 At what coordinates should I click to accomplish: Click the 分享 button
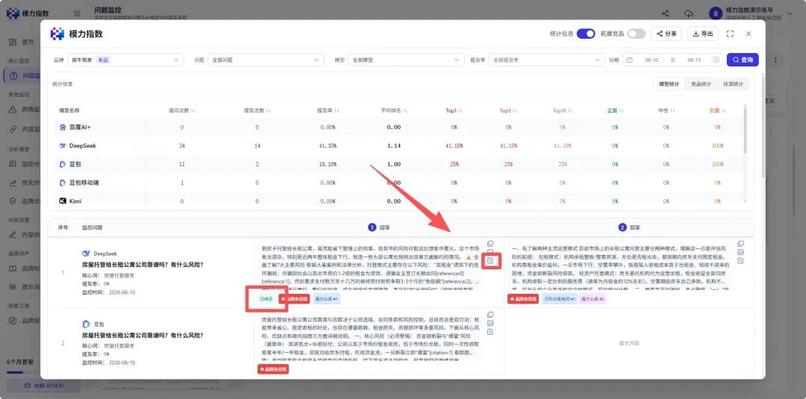[666, 34]
